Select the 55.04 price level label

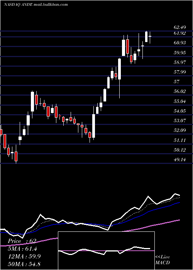point(180,101)
